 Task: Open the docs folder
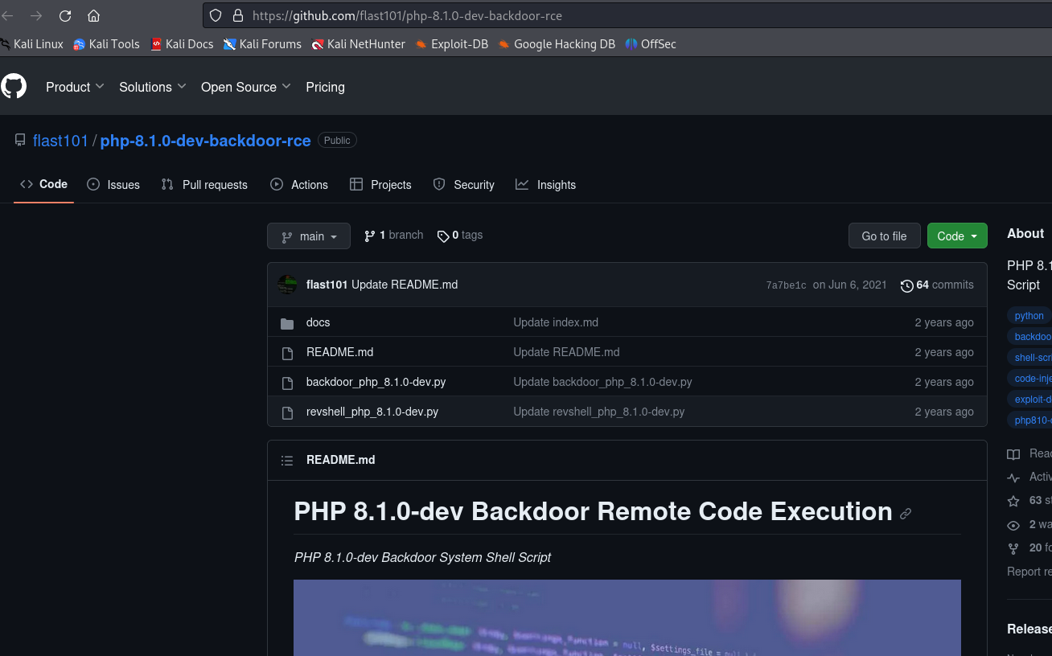318,322
